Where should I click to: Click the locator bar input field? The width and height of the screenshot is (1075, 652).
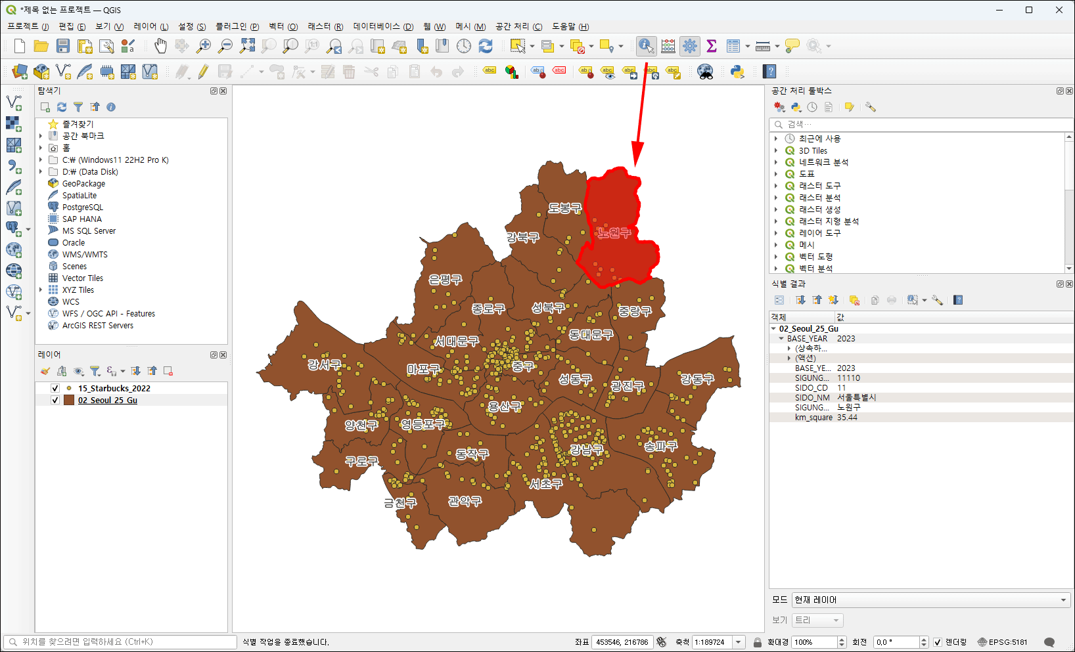(x=120, y=642)
